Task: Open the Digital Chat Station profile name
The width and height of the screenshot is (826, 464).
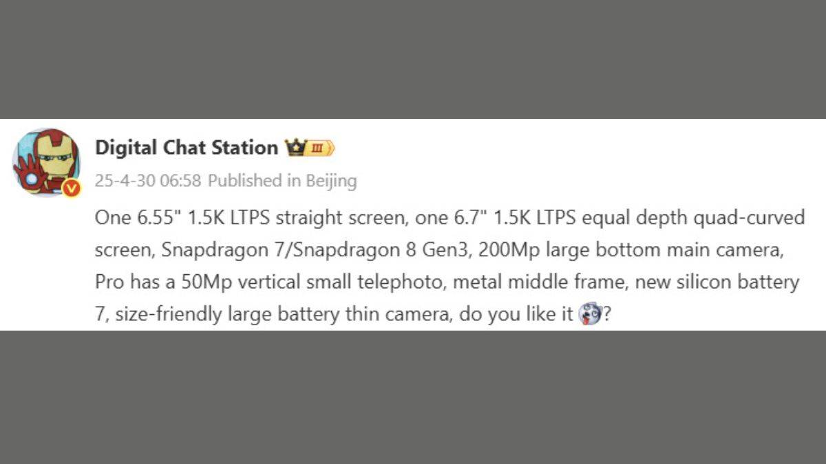Action: coord(186,147)
